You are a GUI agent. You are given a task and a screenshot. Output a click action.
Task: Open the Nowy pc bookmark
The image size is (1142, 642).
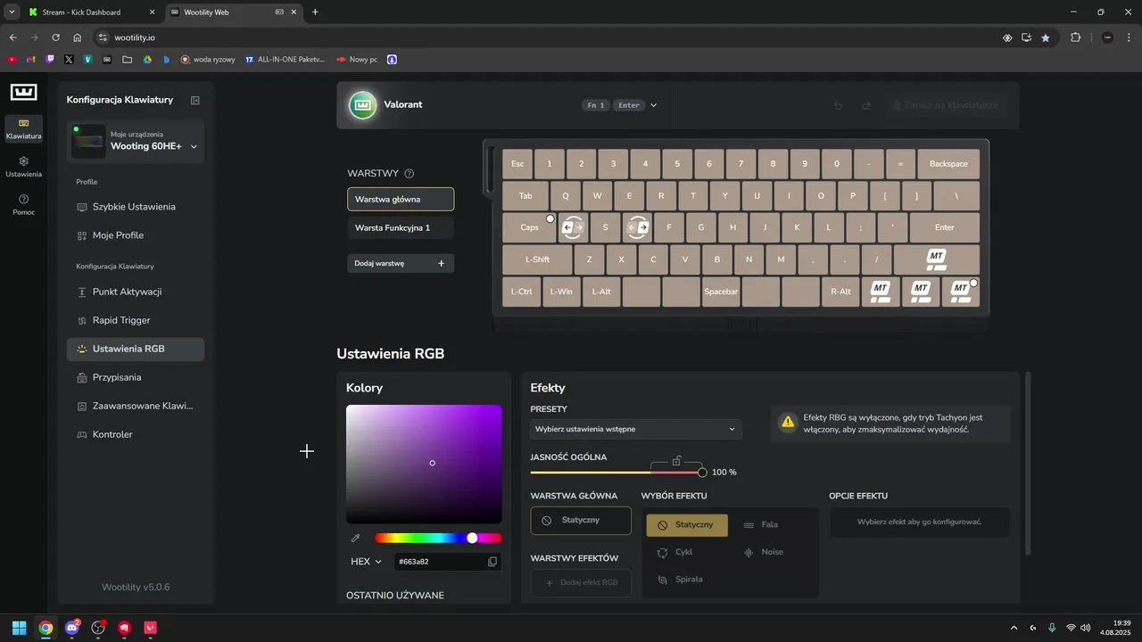click(x=357, y=60)
